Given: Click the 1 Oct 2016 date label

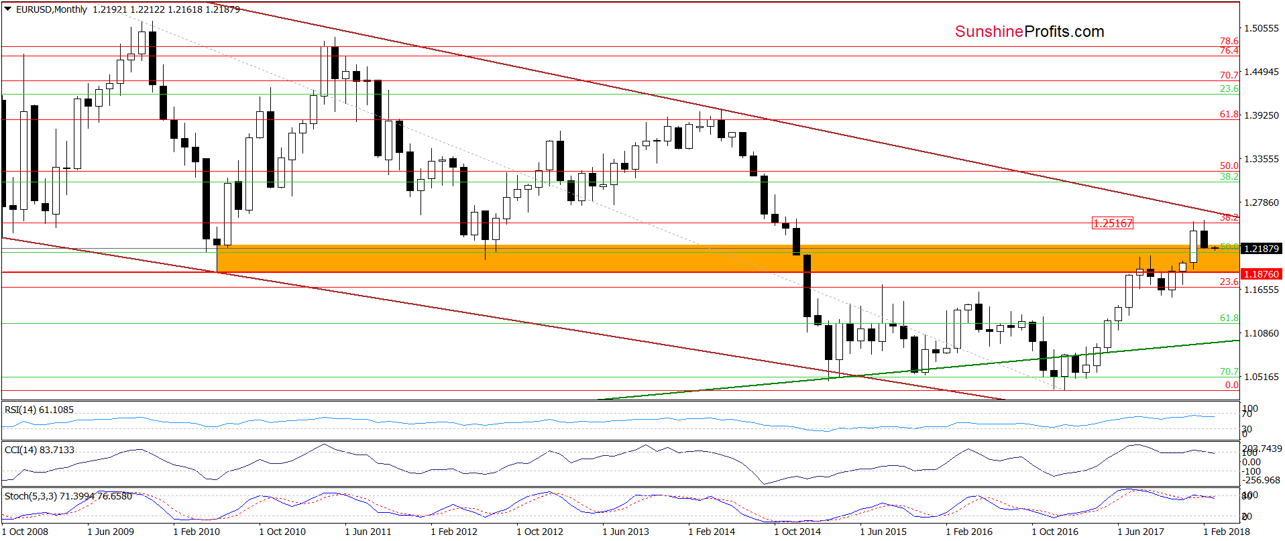Looking at the screenshot, I should 1055,532.
